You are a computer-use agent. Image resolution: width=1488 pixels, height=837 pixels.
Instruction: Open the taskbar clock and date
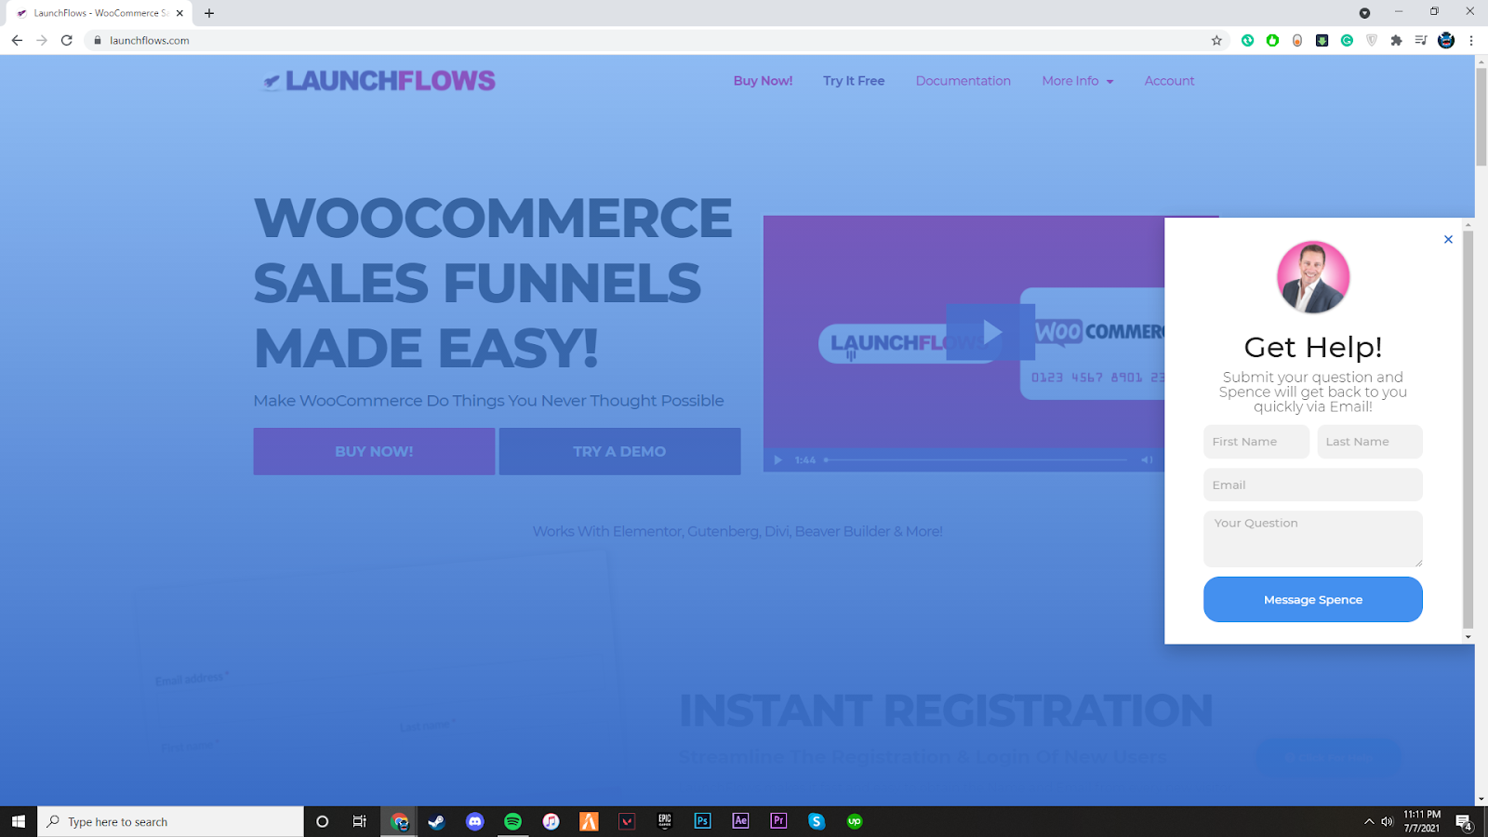click(x=1421, y=821)
